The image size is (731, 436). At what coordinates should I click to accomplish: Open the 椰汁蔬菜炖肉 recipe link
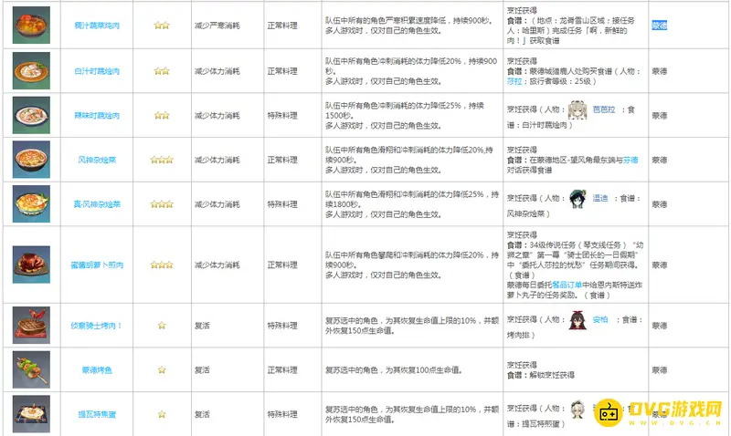(x=97, y=26)
